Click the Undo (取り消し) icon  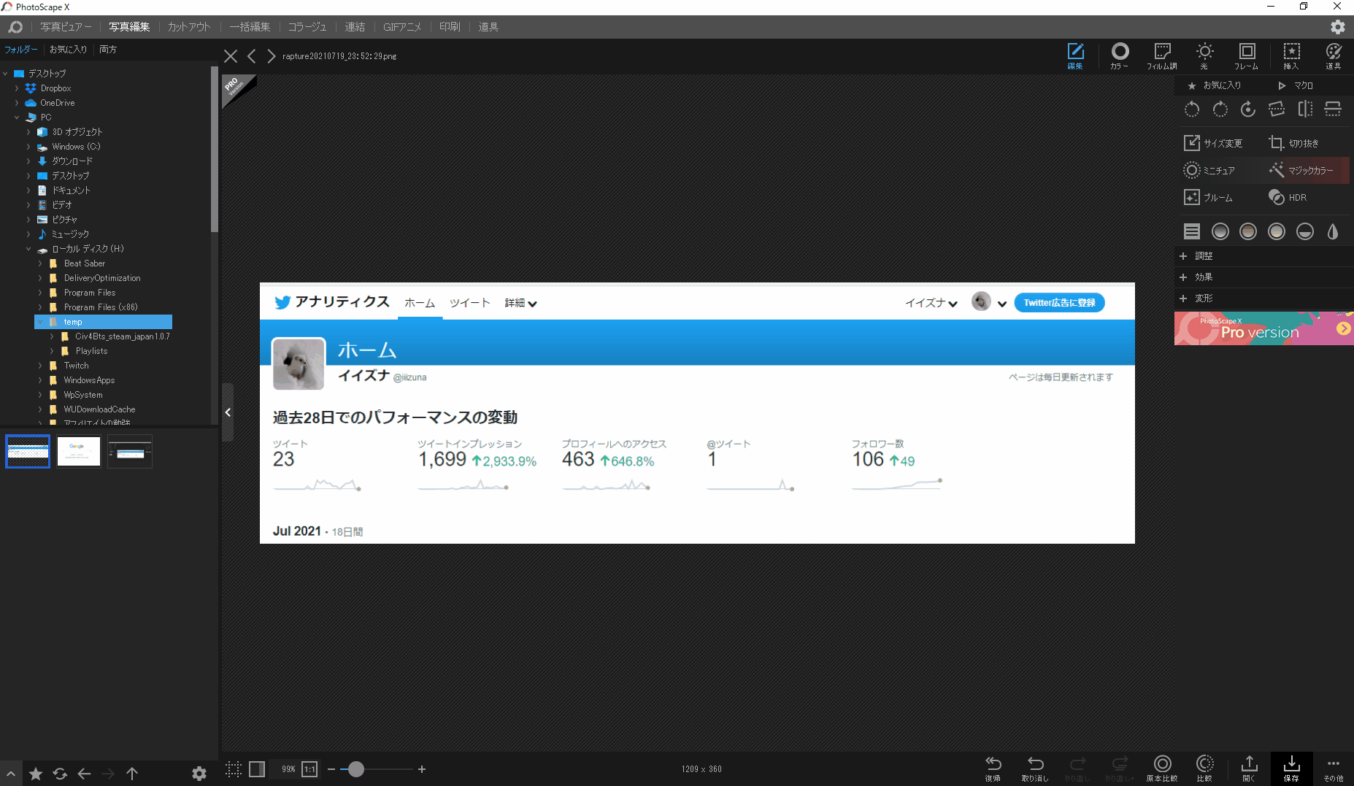(x=1035, y=768)
